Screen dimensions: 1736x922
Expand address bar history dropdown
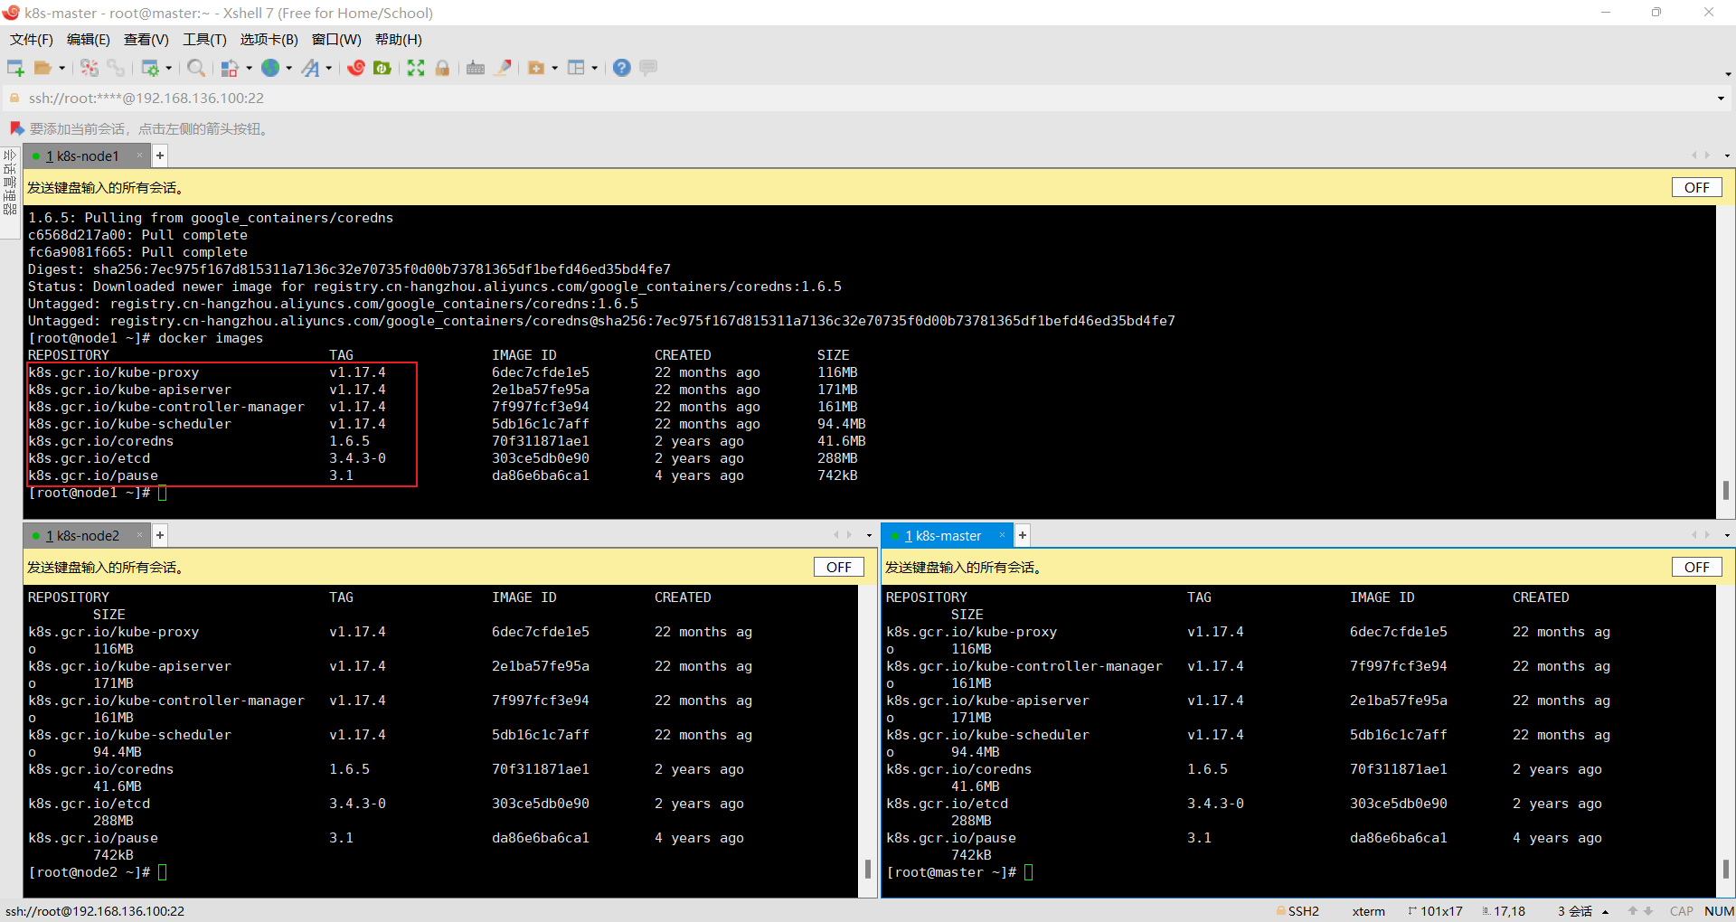[x=1721, y=99]
